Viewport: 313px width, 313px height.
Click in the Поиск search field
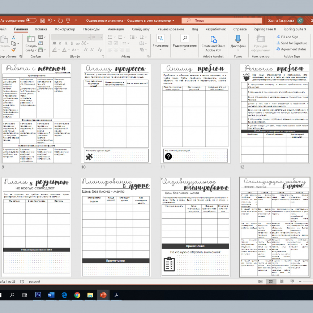(x=217, y=21)
